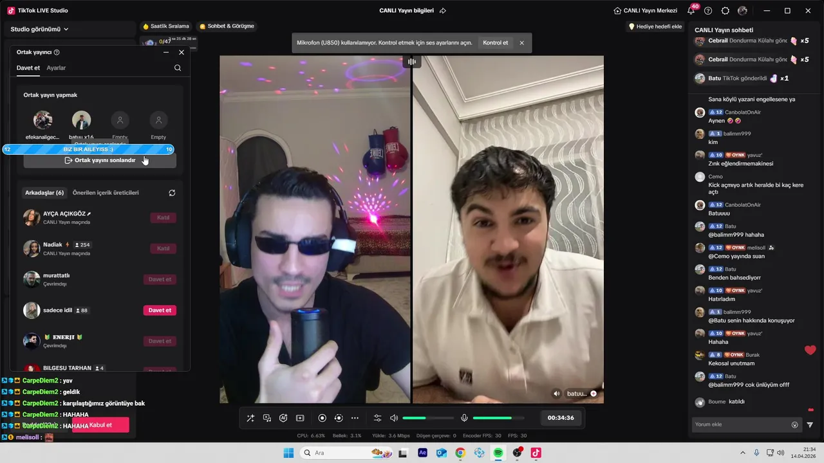Click the dashed-circle capture icon
The width and height of the screenshot is (824, 463).
[339, 418]
